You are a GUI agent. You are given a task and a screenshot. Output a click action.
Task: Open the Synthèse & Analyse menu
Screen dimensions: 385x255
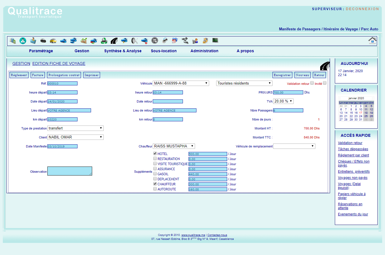click(x=123, y=51)
